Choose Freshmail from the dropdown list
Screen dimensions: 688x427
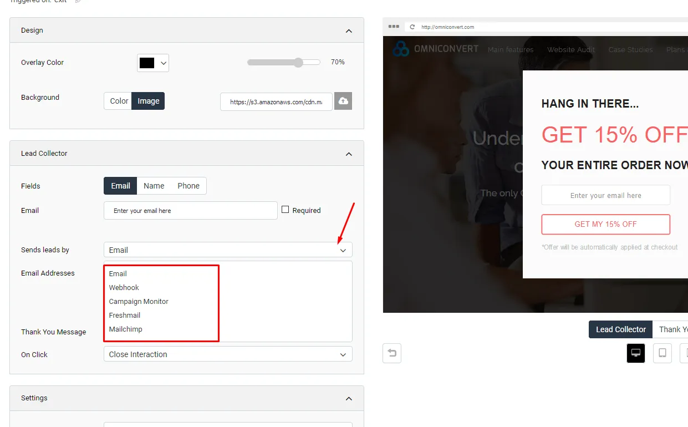coord(125,315)
